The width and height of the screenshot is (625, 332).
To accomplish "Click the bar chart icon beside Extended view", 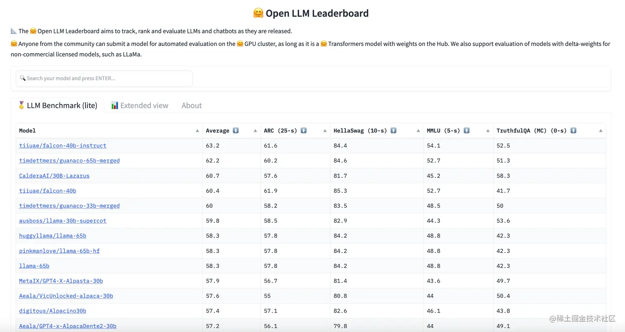I will [x=115, y=105].
